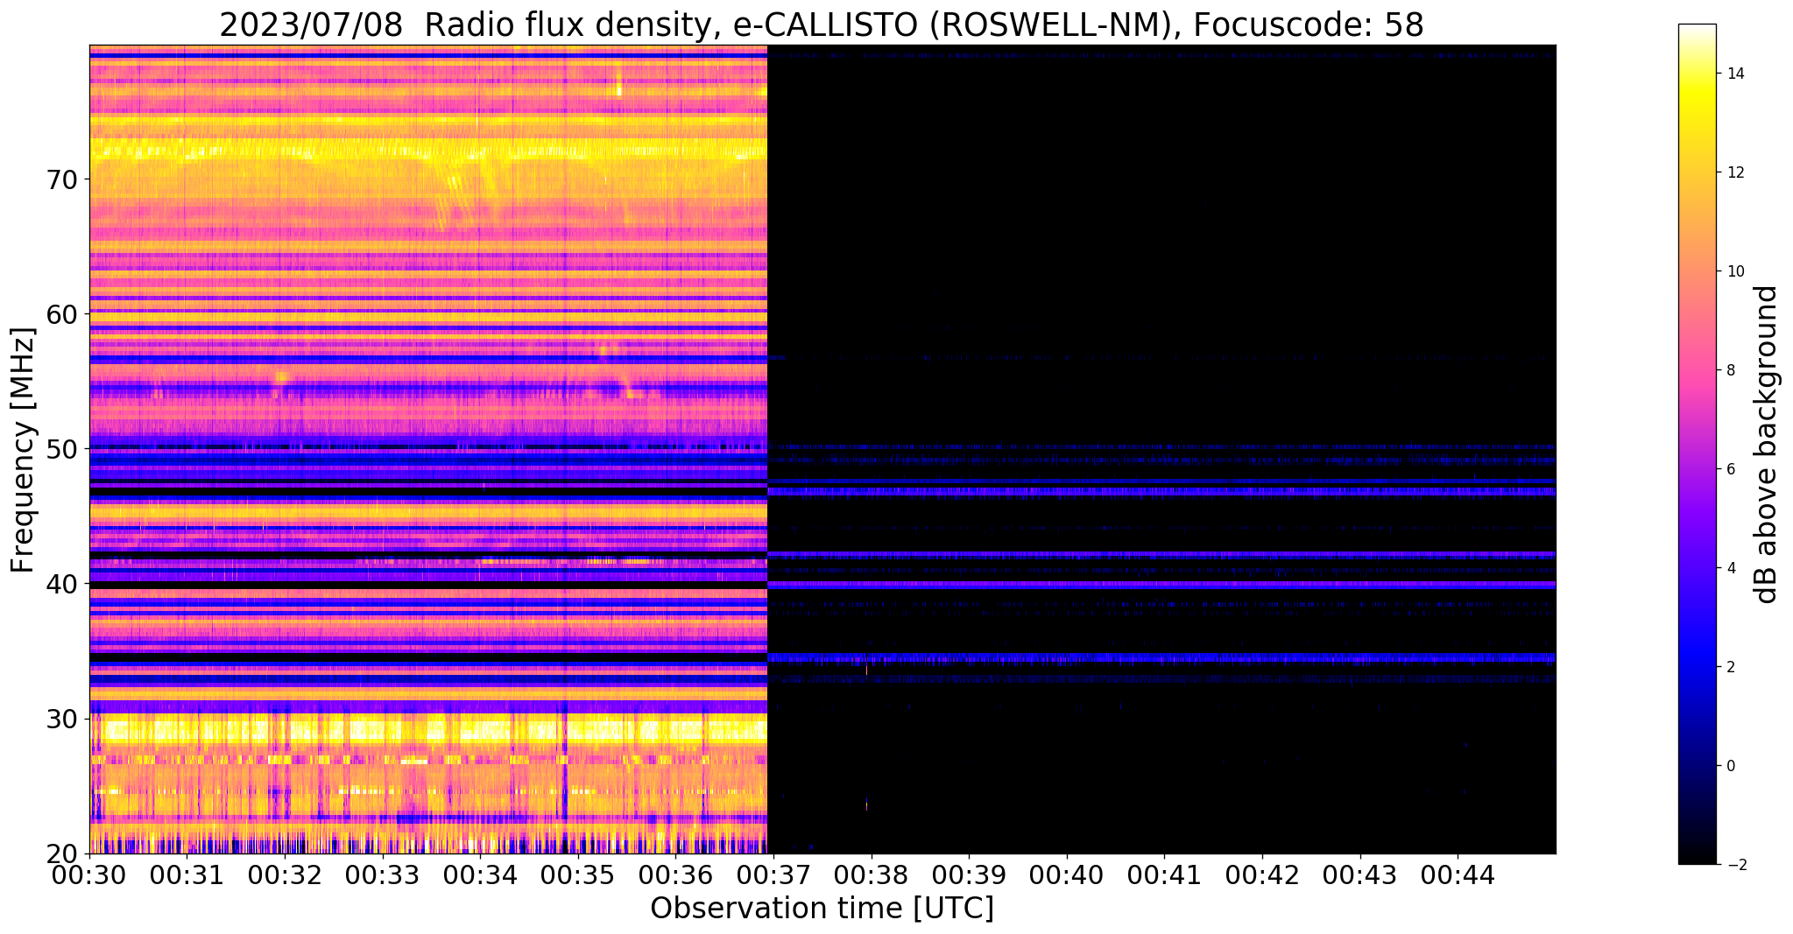Click the 60 MHz frequency tick label
Viewport: 1793px width, 934px height.
61,314
